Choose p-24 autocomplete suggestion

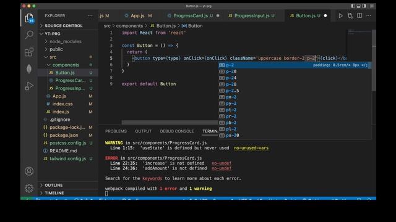(295, 78)
